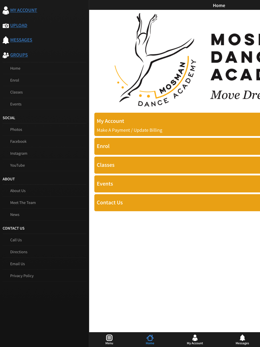Viewport: 260px width, 347px height.
Task: Open YouTube under Social
Action: [x=44, y=165]
